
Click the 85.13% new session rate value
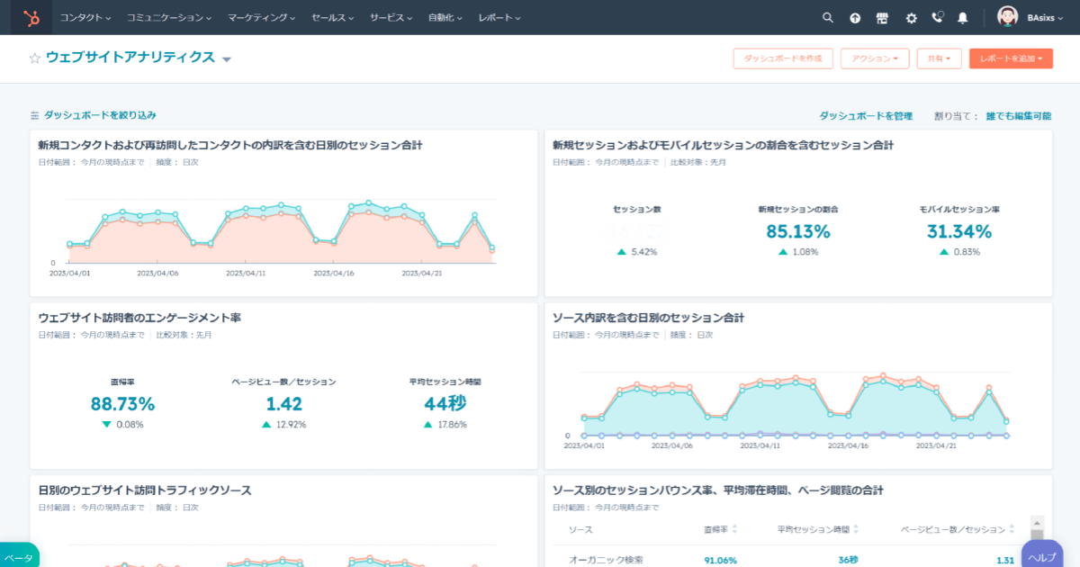[x=798, y=231]
